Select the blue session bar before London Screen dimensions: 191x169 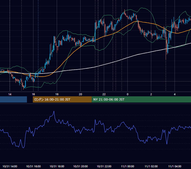coord(13,99)
